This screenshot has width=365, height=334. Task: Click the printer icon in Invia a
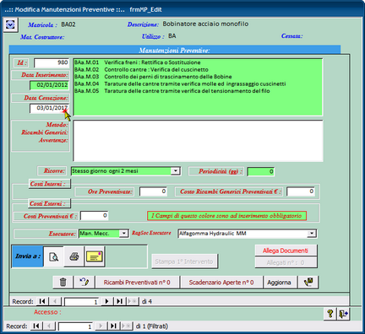coord(74,256)
